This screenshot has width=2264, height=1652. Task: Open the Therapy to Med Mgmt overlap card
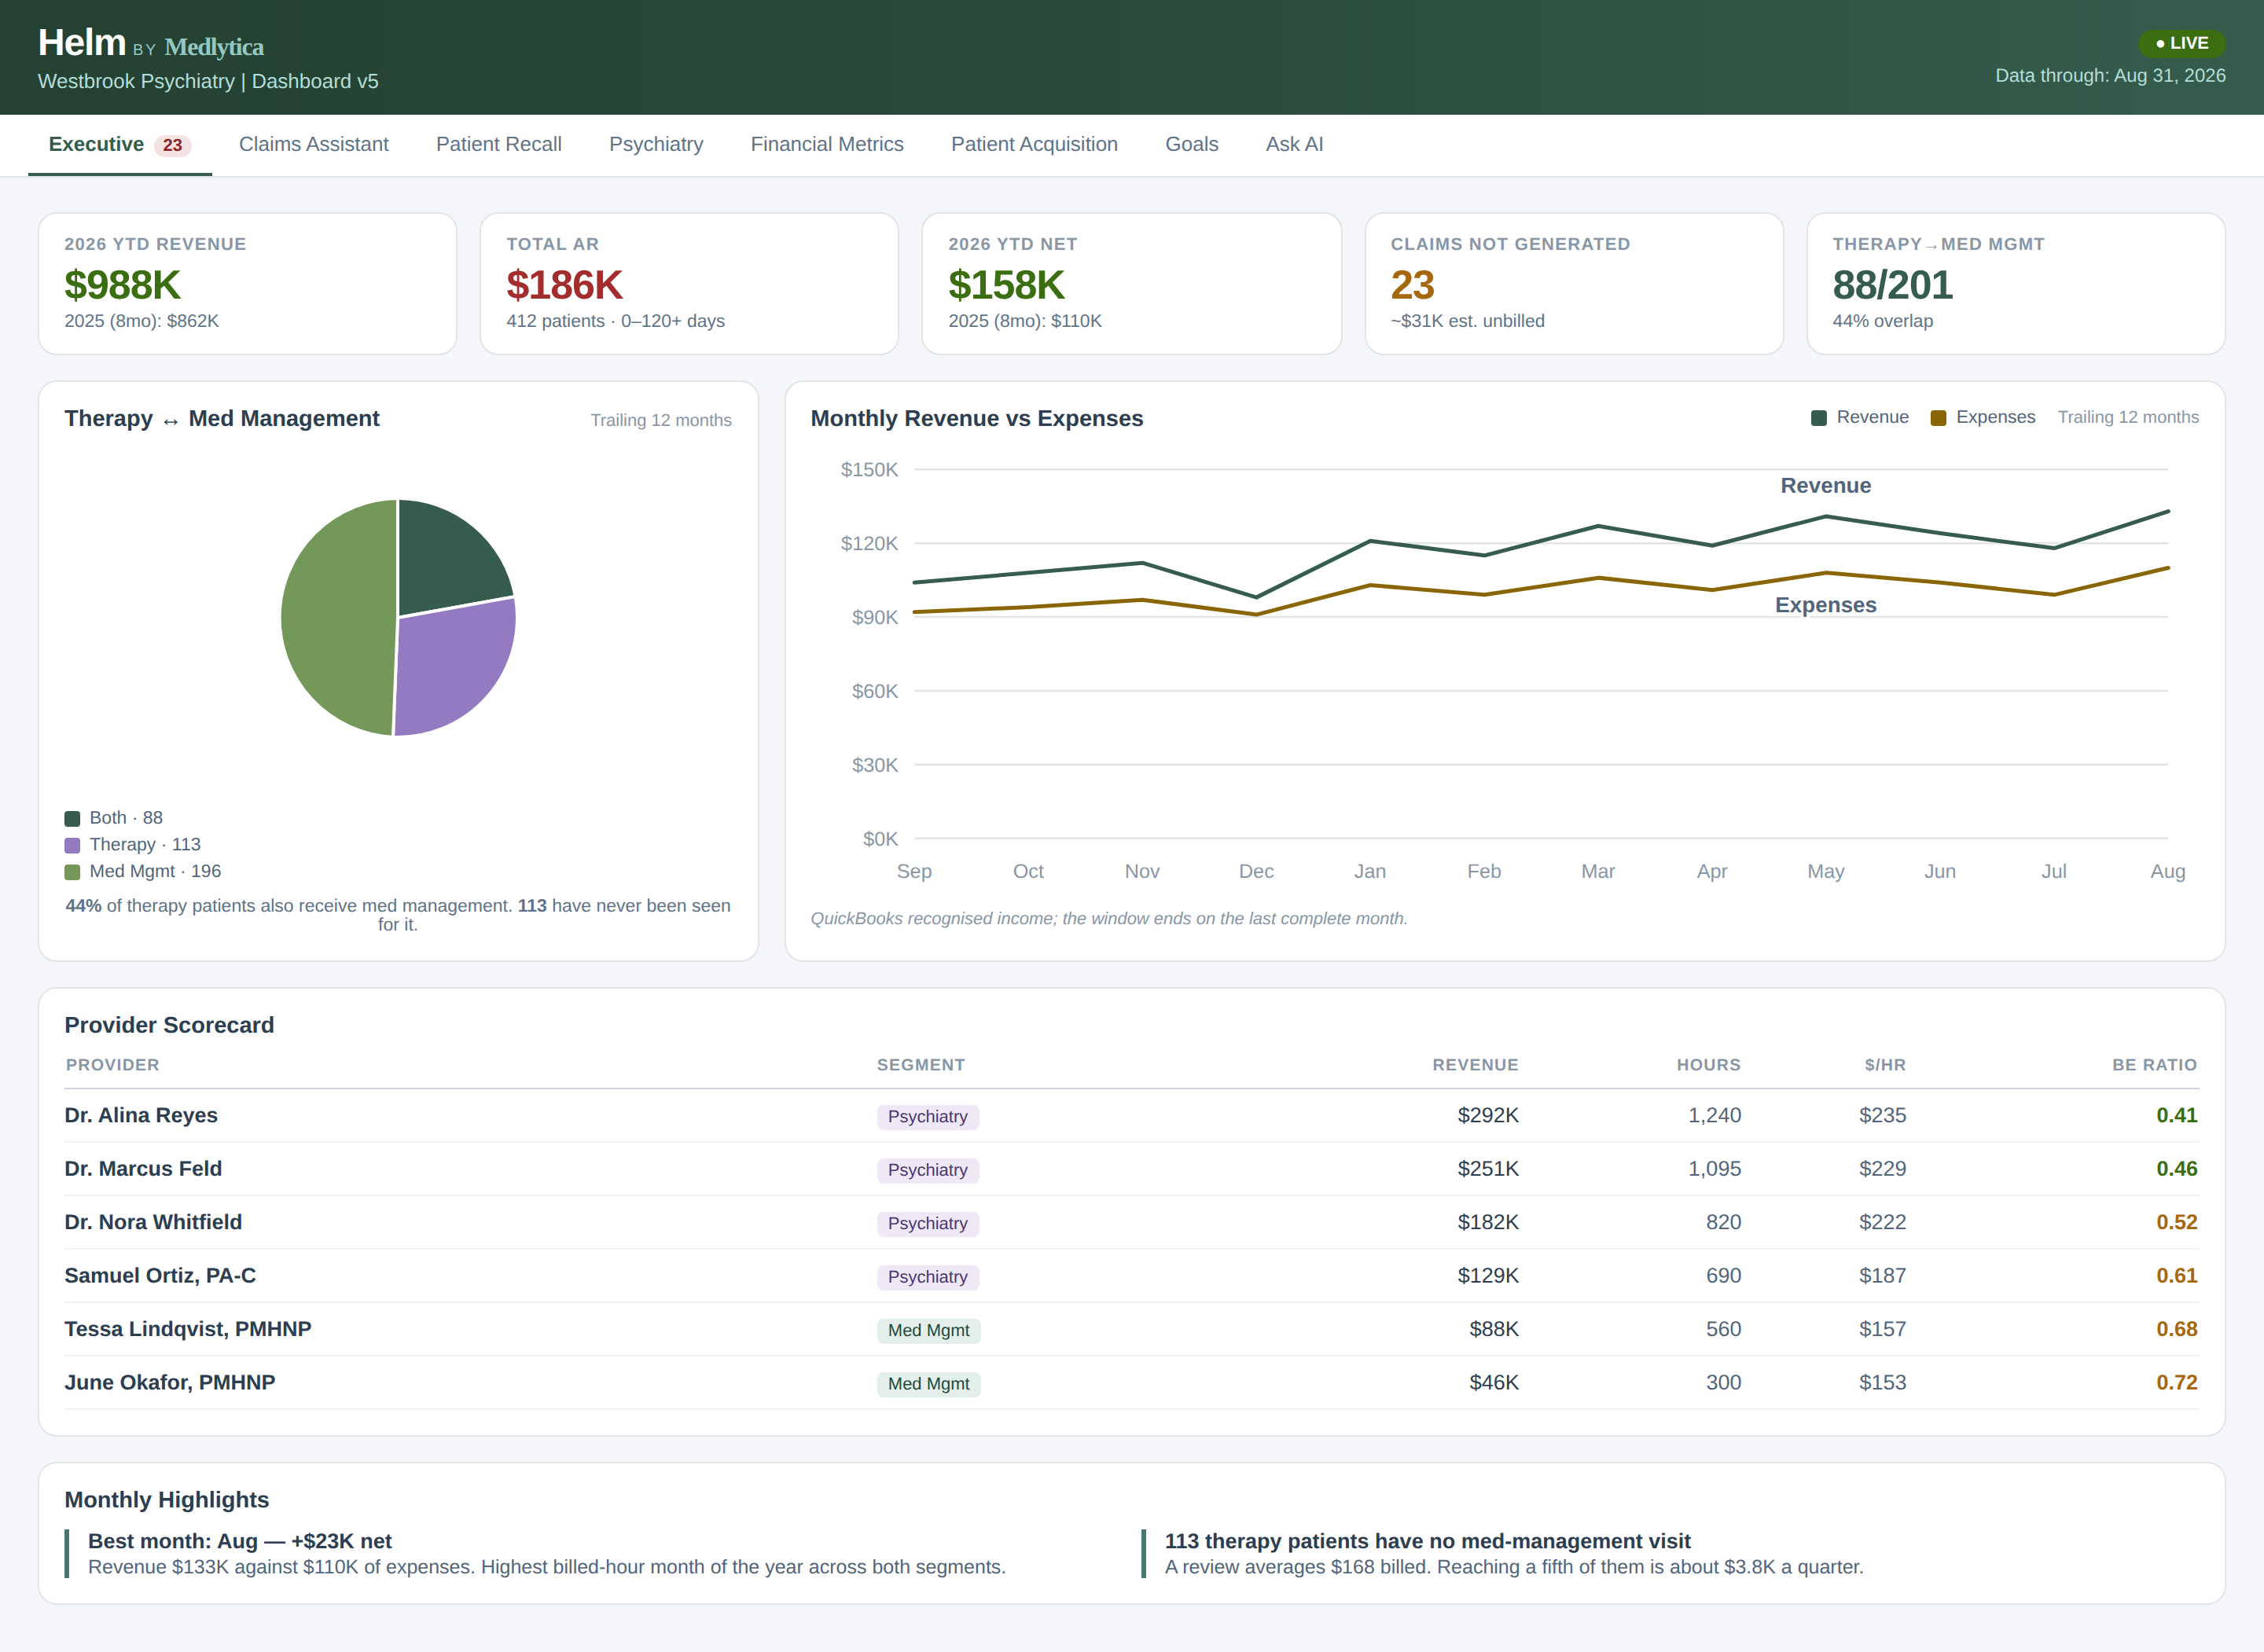[x=2016, y=283]
